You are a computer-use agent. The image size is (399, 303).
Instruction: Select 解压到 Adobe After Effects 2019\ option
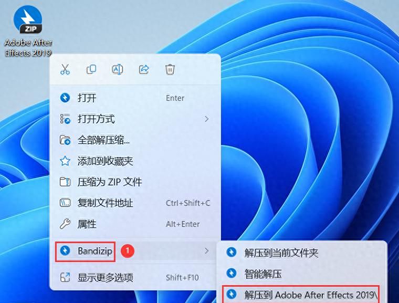pyautogui.click(x=301, y=295)
